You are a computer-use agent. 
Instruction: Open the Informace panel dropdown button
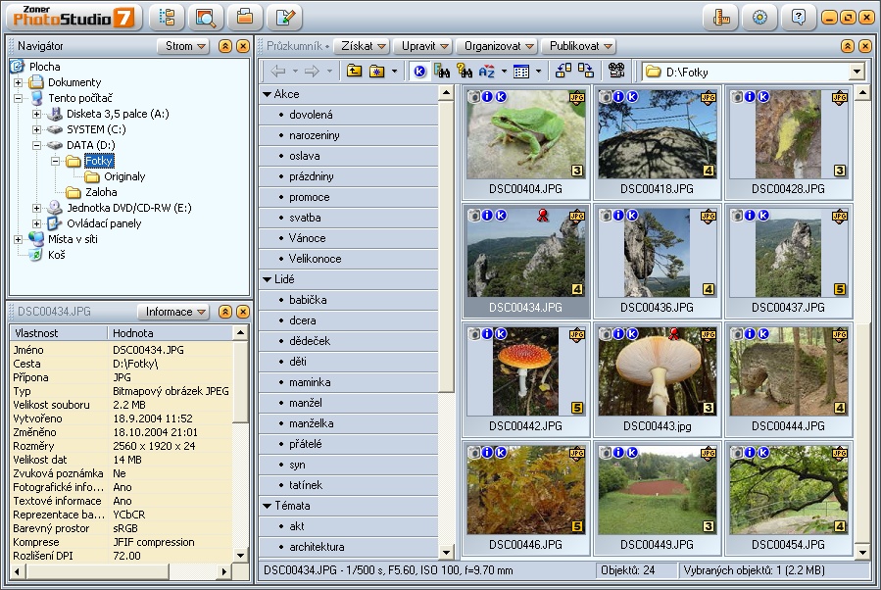174,312
